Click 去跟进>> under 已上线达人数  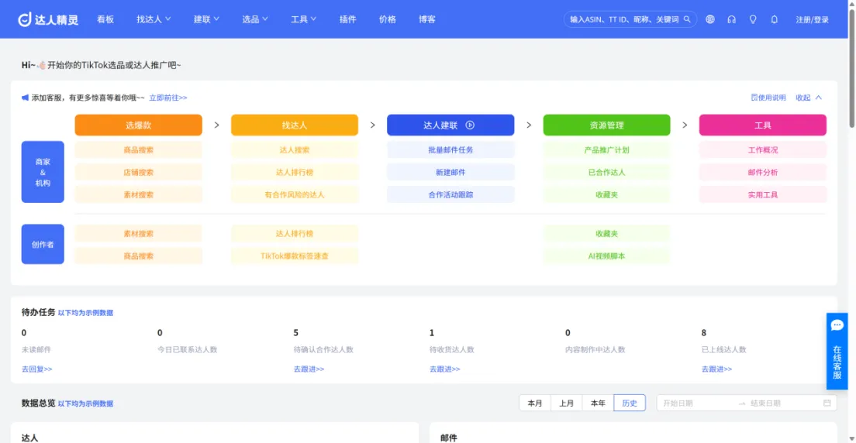(716, 369)
